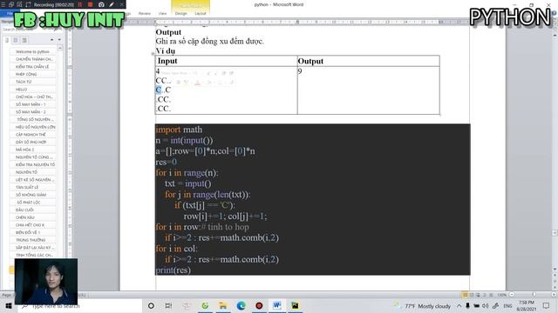Image resolution: width=558 pixels, height=313 pixels.
Task: Click the 'print(res)' code line
Action: pos(174,270)
